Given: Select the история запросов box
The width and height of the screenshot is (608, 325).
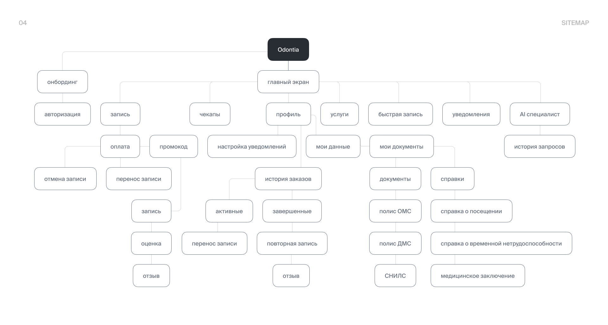Looking at the screenshot, I should (x=540, y=147).
